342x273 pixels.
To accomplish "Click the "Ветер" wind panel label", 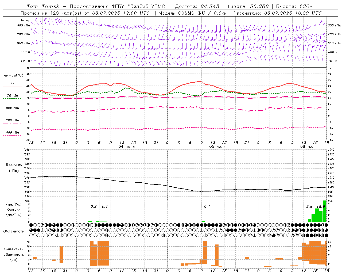I will pos(25,20).
